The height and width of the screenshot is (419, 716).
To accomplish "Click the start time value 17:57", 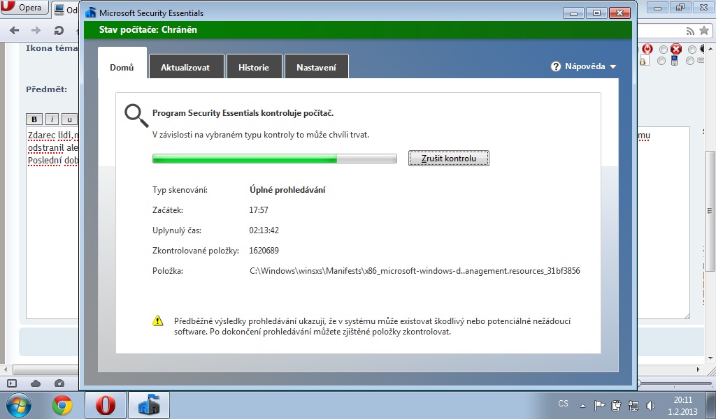I will (x=259, y=210).
